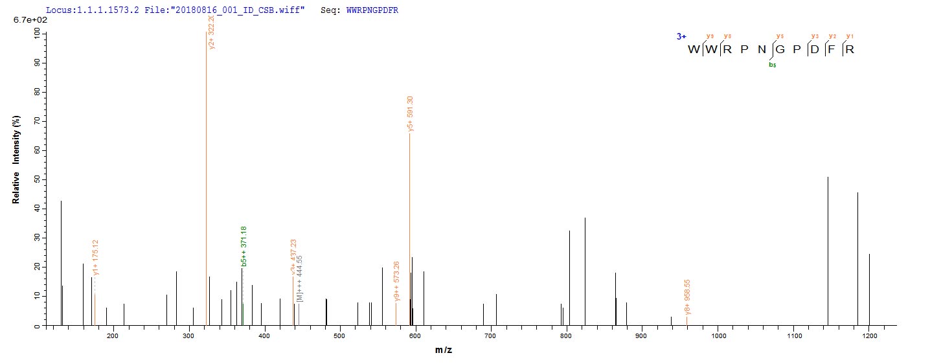
Task: Select the y5+ 591.30 peak annotation
Action: tap(411, 114)
